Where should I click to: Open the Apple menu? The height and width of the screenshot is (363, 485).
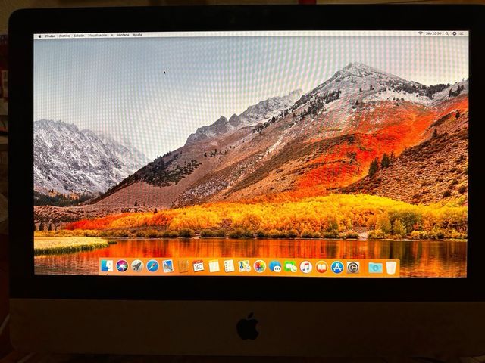click(x=39, y=36)
